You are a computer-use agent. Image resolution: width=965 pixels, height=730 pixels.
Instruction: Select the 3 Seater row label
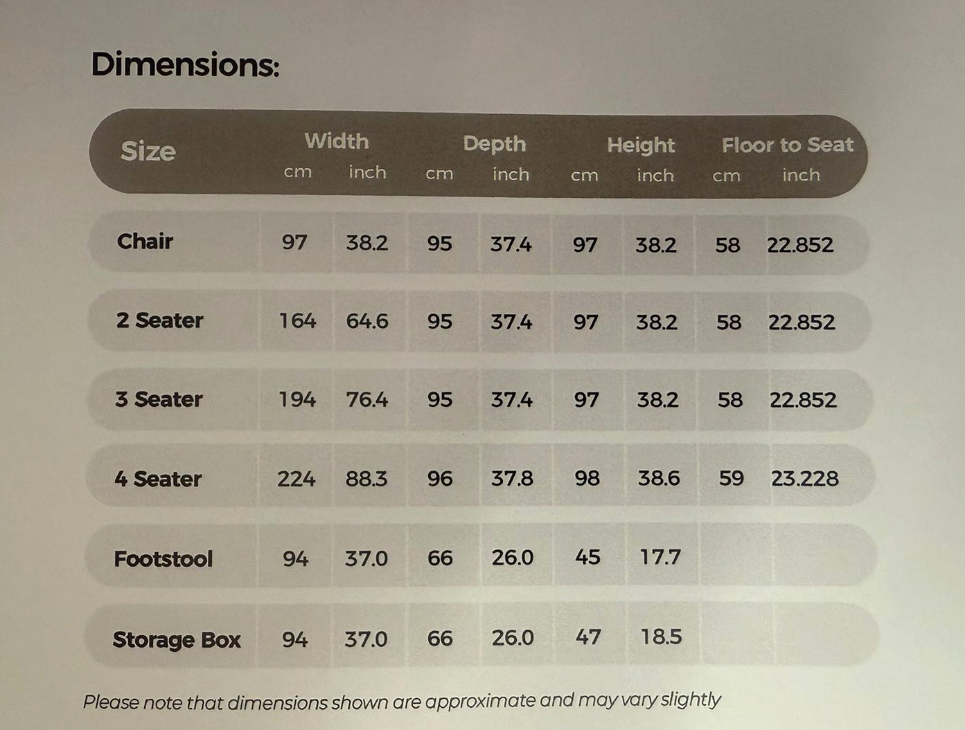pos(159,399)
